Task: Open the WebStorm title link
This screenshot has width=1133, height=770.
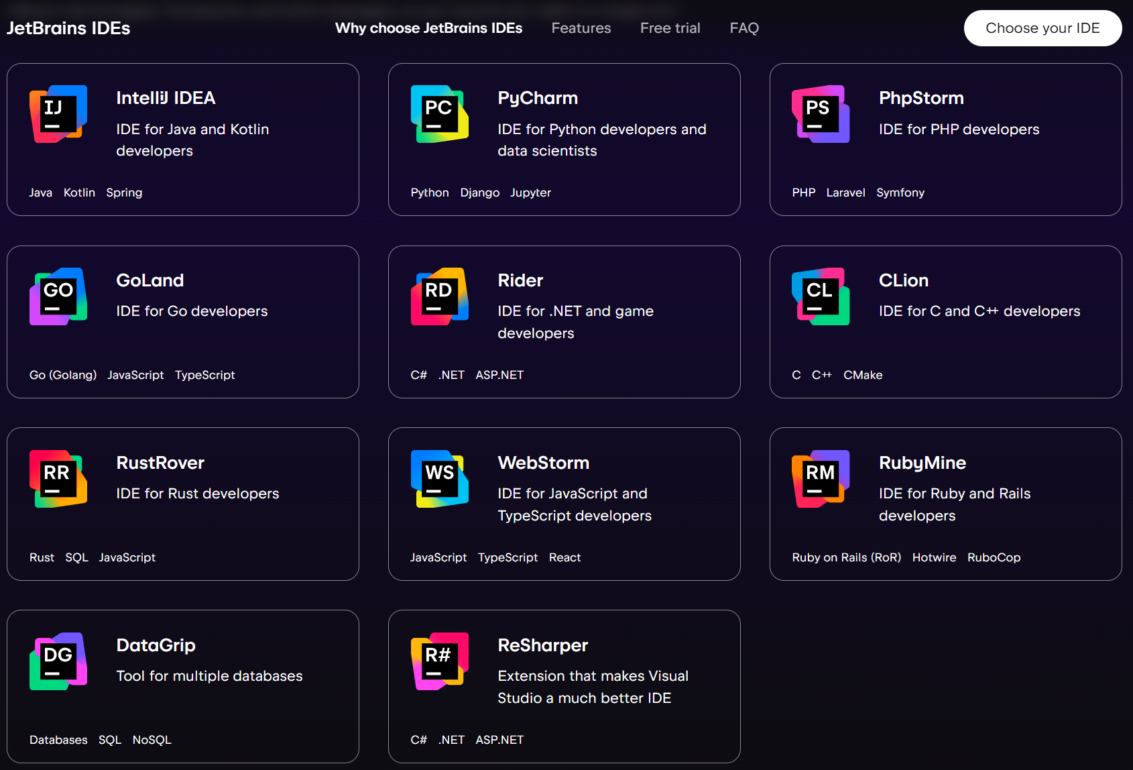Action: click(x=543, y=463)
